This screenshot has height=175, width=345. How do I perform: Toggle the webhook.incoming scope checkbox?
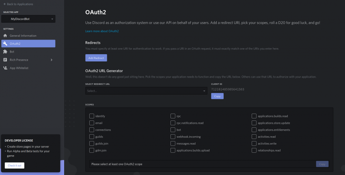pyautogui.click(x=173, y=137)
